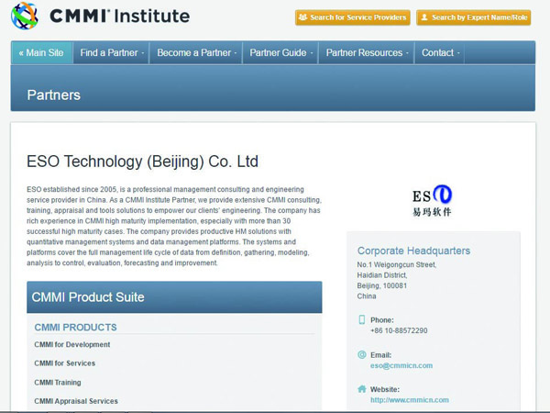
Task: Click the ESO company logo image
Action: click(x=432, y=200)
